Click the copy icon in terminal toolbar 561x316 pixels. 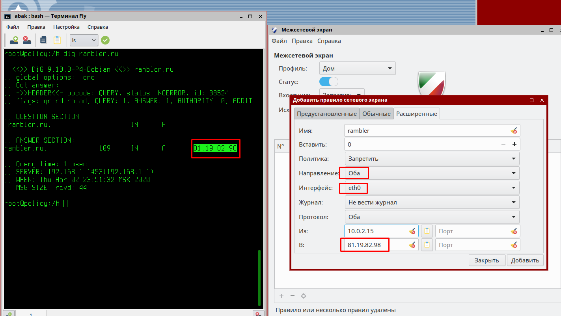coord(43,40)
